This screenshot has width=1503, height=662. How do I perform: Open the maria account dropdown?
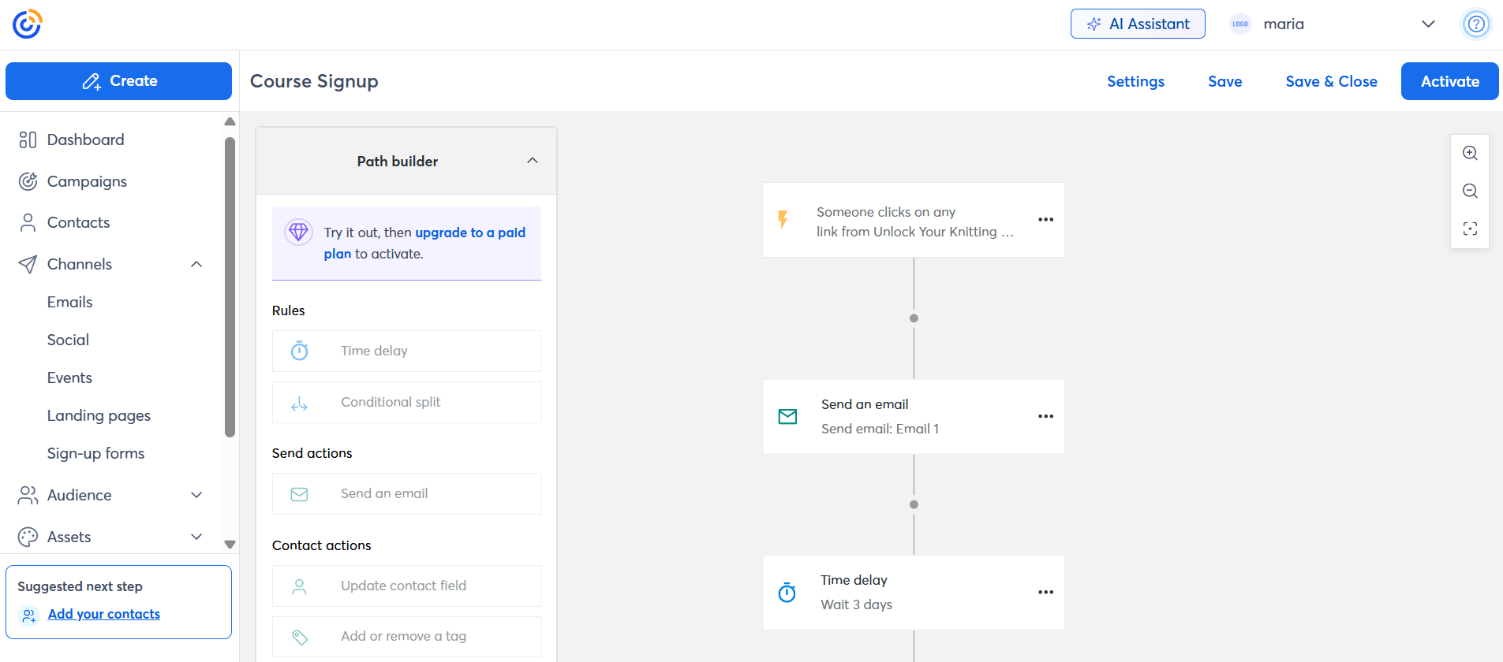pos(1428,24)
